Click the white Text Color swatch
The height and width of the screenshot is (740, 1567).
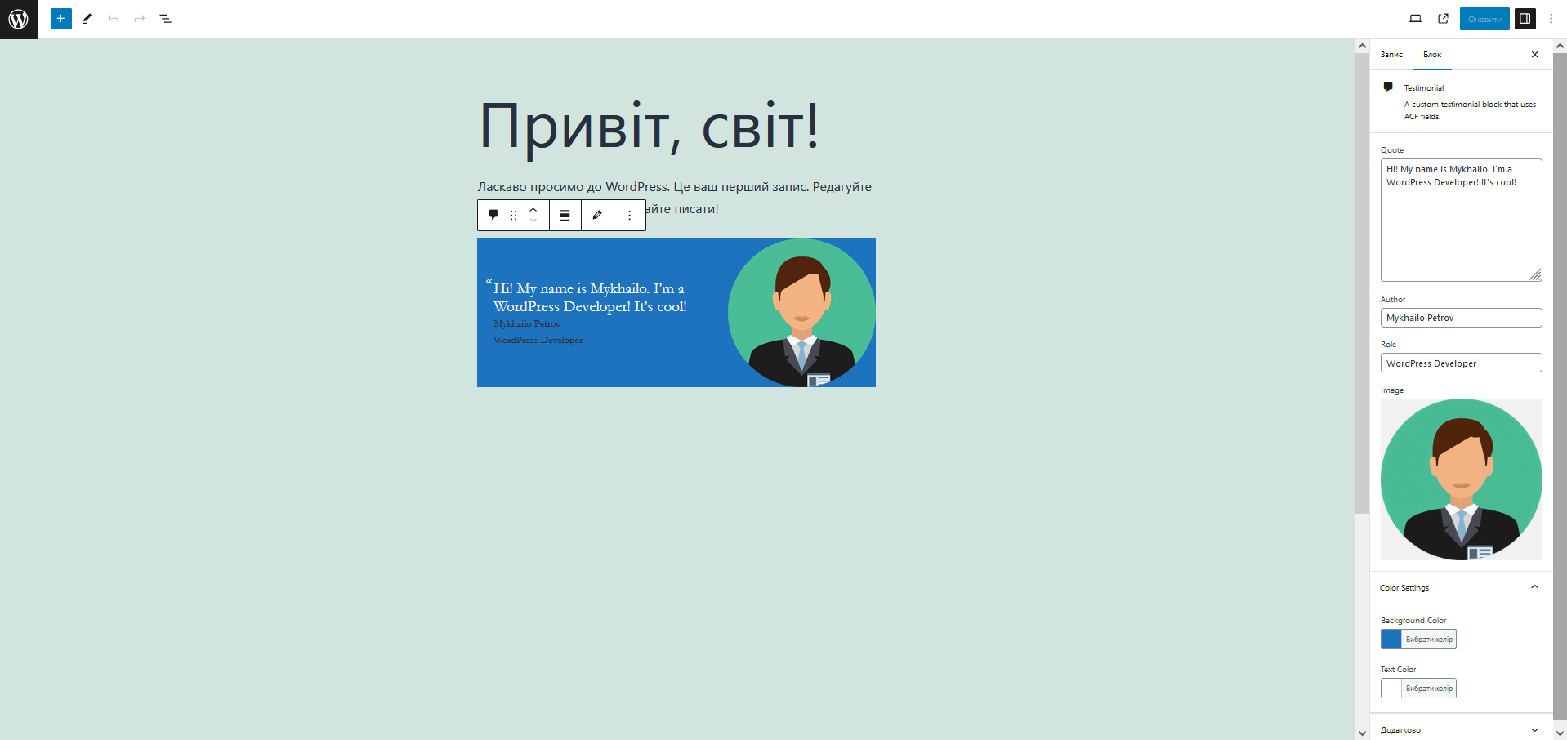click(1391, 688)
